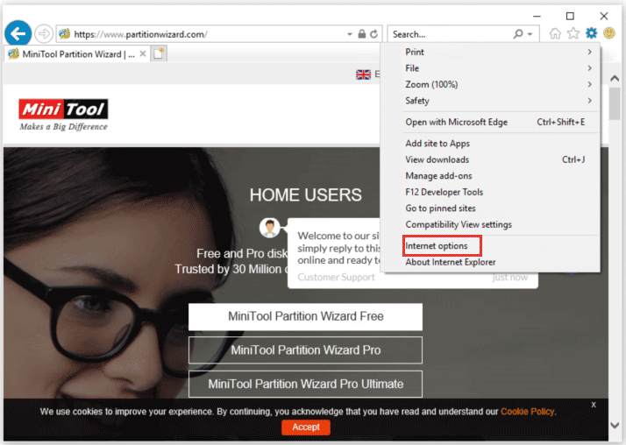Click the vertical scrollbar thumb
The width and height of the screenshot is (626, 445).
click(x=615, y=103)
